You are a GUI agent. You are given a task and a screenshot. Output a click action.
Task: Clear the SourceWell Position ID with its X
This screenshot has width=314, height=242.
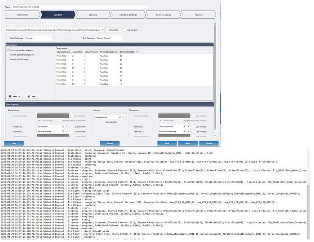click(x=63, y=127)
